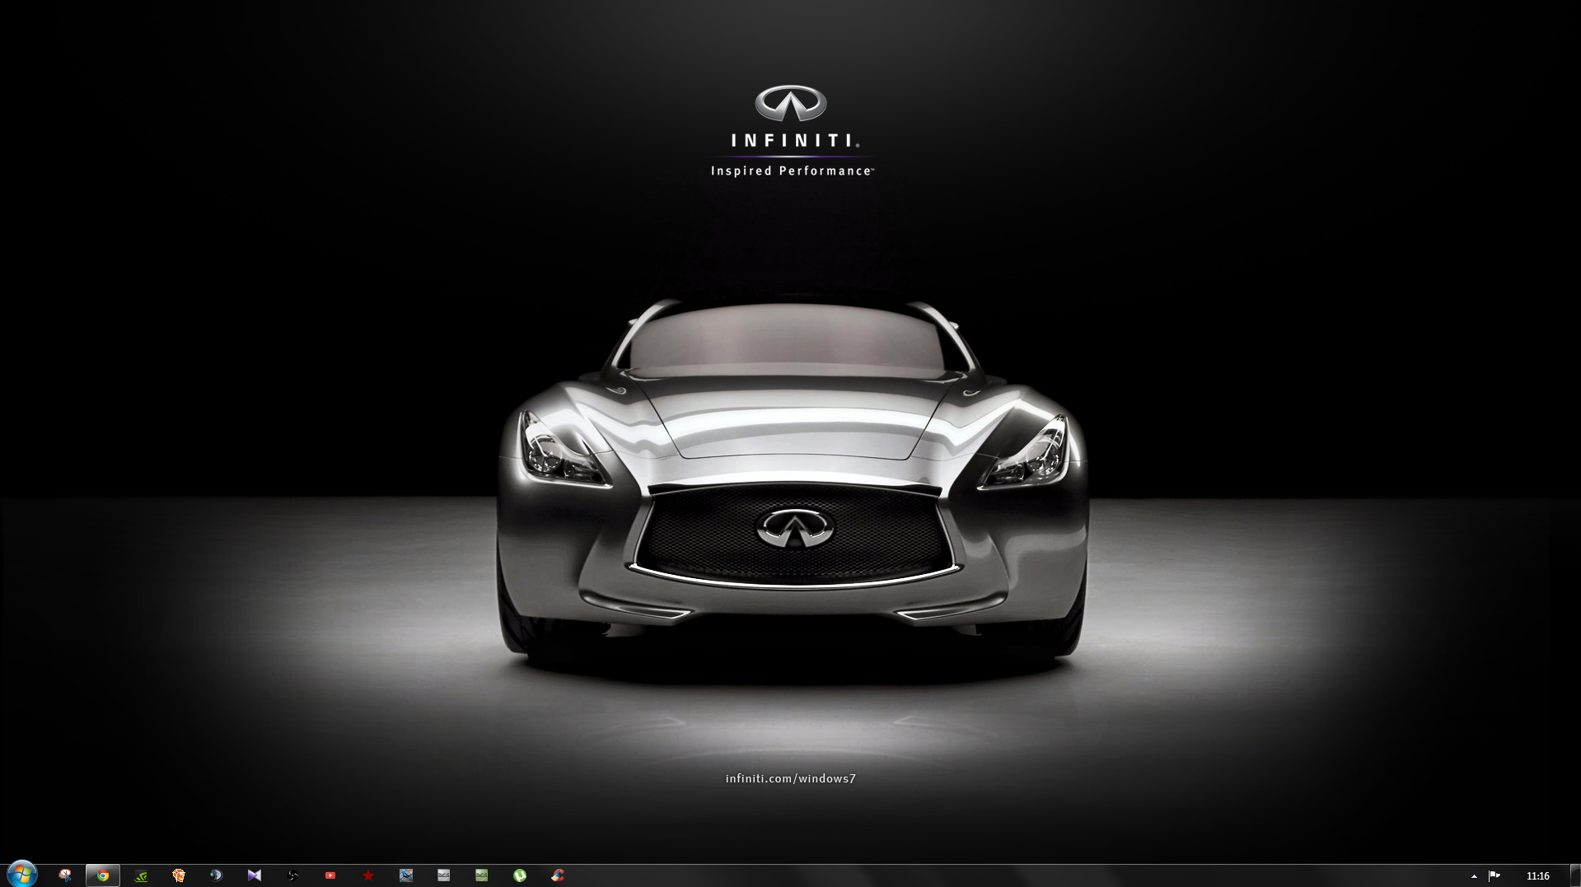Viewport: 1581px width, 887px height.
Task: Open the green 'acs' taskbar icon
Action: click(x=482, y=875)
